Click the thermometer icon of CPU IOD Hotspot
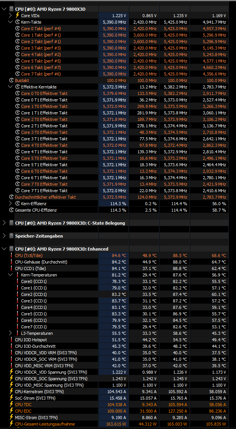Viewport: 236px width, 429px height. [11, 340]
